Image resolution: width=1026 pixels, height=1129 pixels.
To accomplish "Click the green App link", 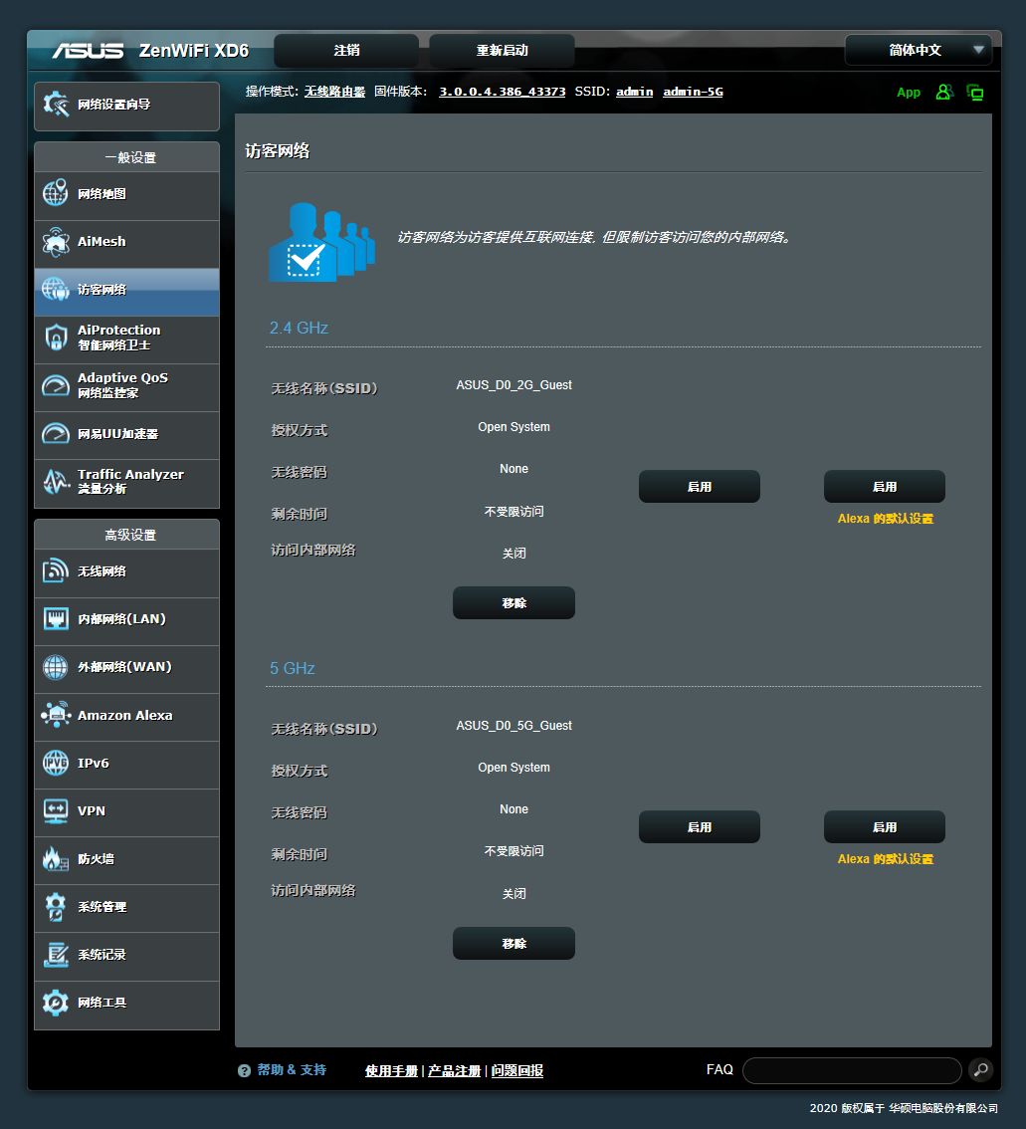I will click(x=909, y=93).
